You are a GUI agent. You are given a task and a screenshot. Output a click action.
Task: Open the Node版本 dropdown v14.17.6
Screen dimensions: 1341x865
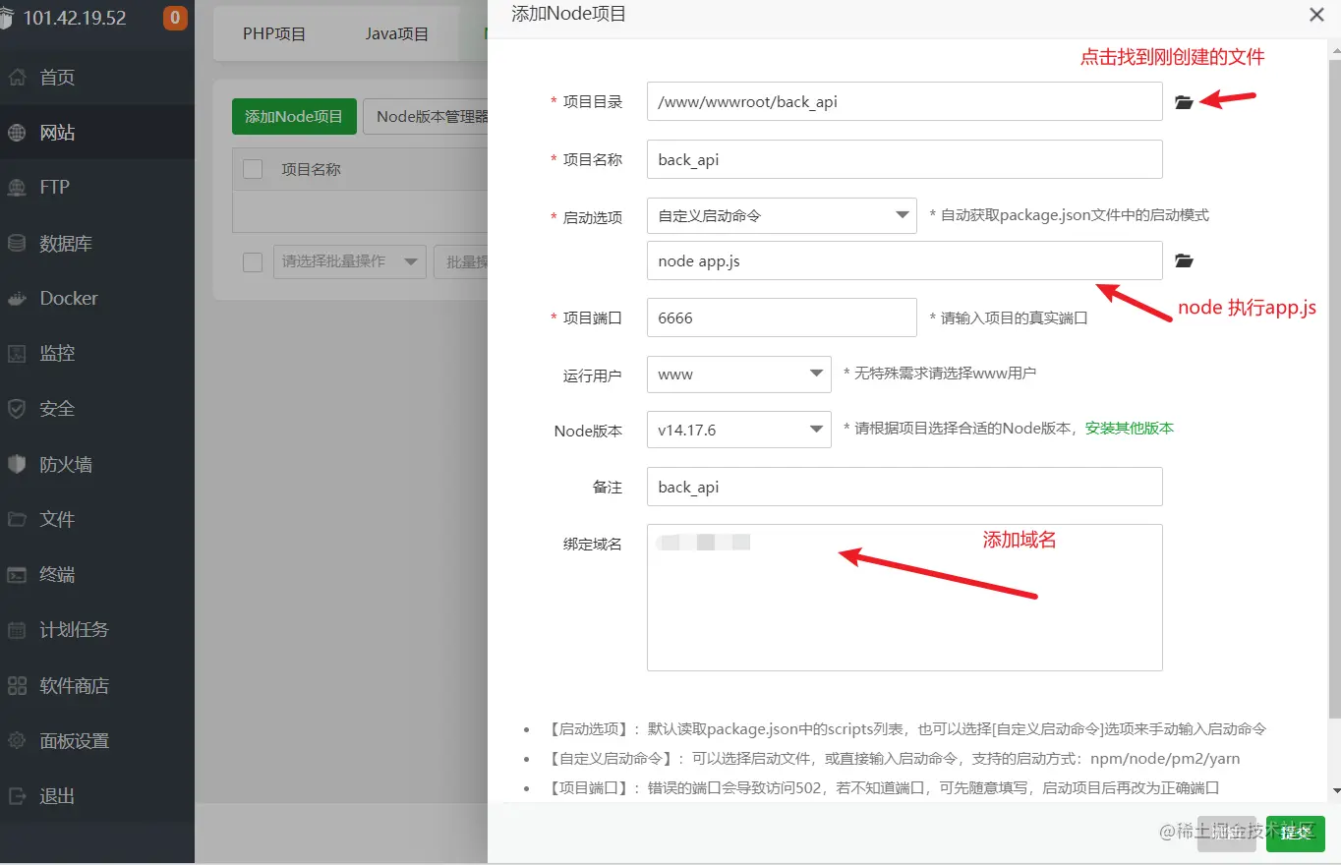pos(738,430)
